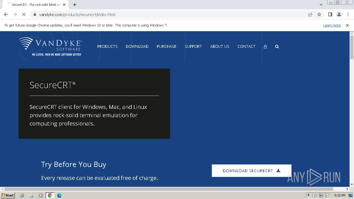The width and height of the screenshot is (354, 199).
Task: Open the SUPPORT menu item
Action: click(x=193, y=46)
